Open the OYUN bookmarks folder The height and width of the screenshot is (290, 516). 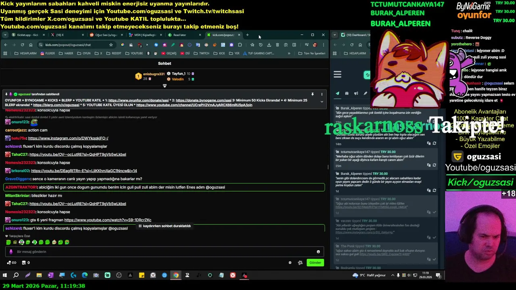(x=83, y=53)
